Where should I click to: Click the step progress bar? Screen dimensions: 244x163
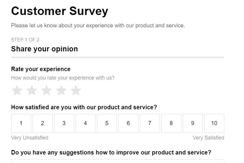point(118,57)
